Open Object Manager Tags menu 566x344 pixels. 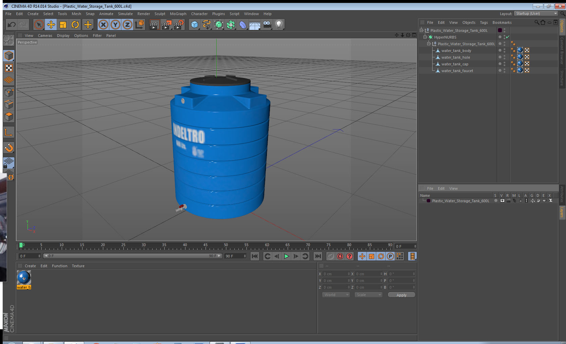[x=484, y=22]
